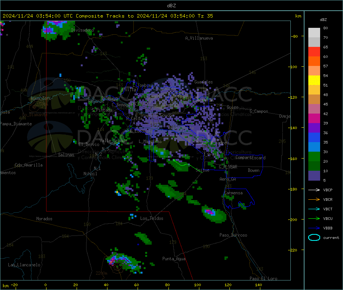Screen dimensions: 343x290
Task: Click the Carmensa map label
Action: 233,193
